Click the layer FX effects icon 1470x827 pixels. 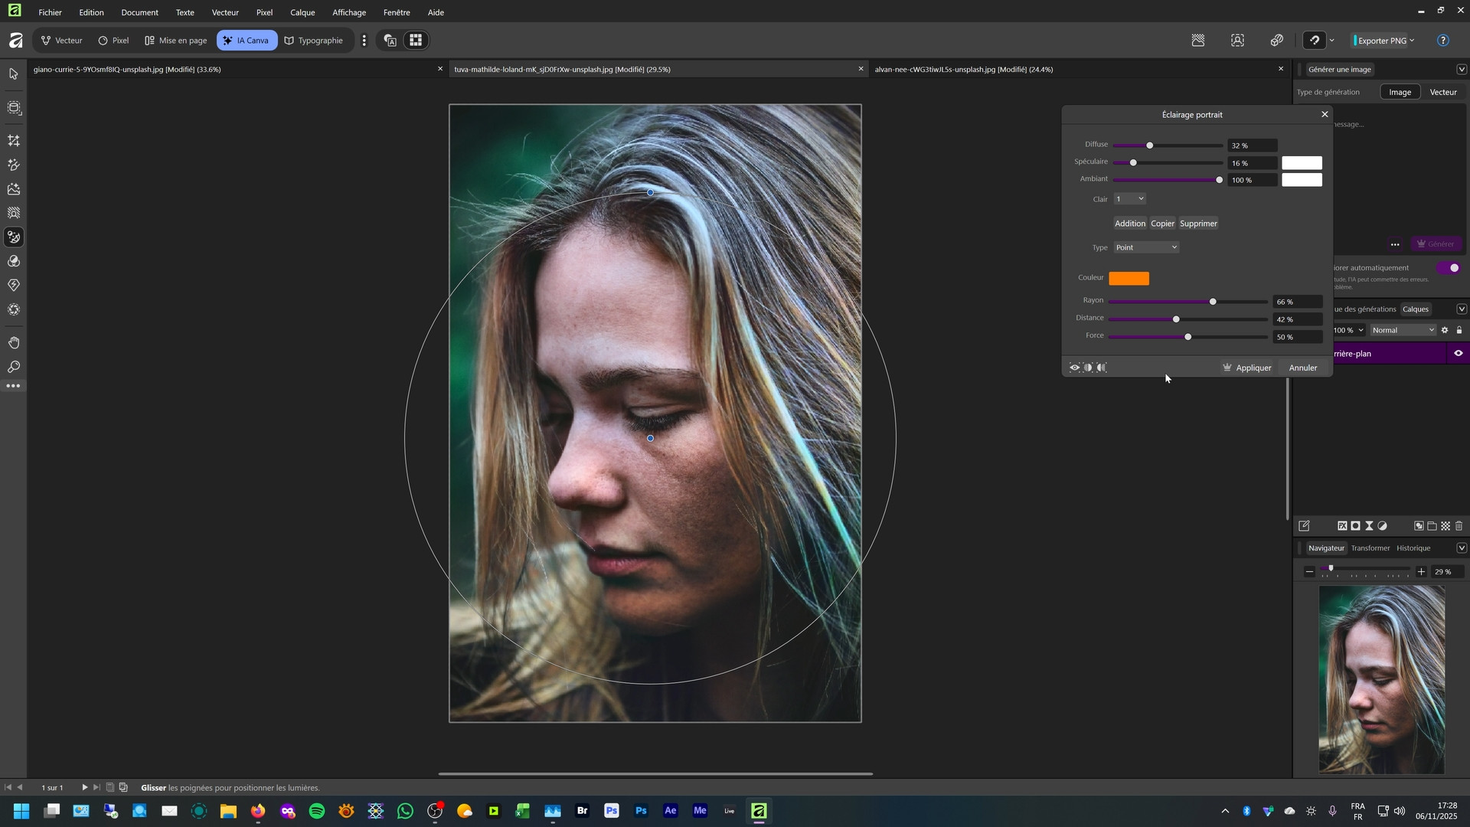pyautogui.click(x=1341, y=526)
